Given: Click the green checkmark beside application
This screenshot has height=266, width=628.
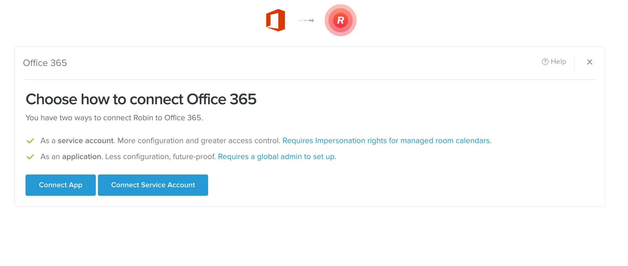Looking at the screenshot, I should pyautogui.click(x=30, y=157).
